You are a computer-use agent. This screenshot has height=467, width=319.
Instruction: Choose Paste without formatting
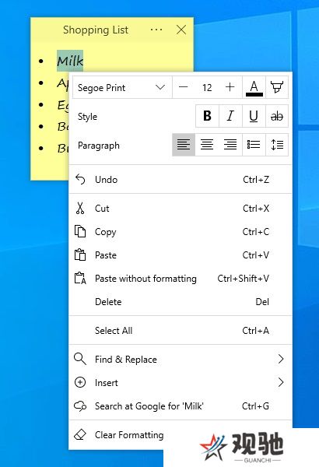point(181,279)
